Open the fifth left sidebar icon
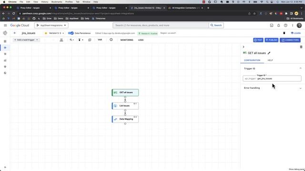 click(5, 66)
